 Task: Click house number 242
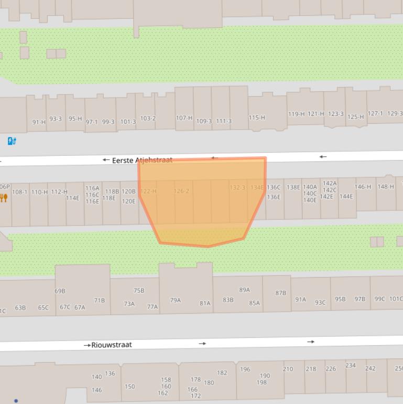click(371, 368)
